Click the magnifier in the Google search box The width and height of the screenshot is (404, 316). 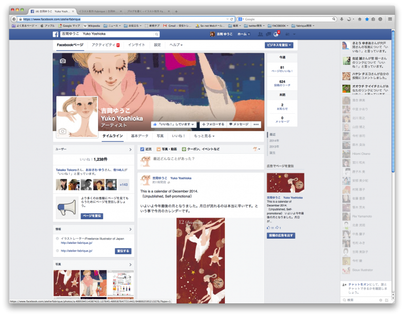(334, 19)
